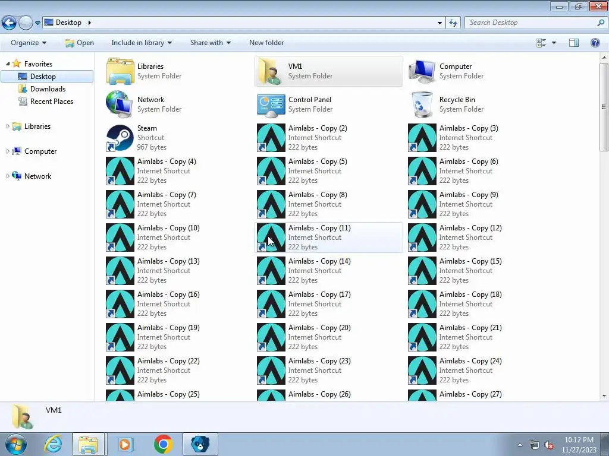
Task: Open the Include in library dropdown
Action: [x=142, y=43]
